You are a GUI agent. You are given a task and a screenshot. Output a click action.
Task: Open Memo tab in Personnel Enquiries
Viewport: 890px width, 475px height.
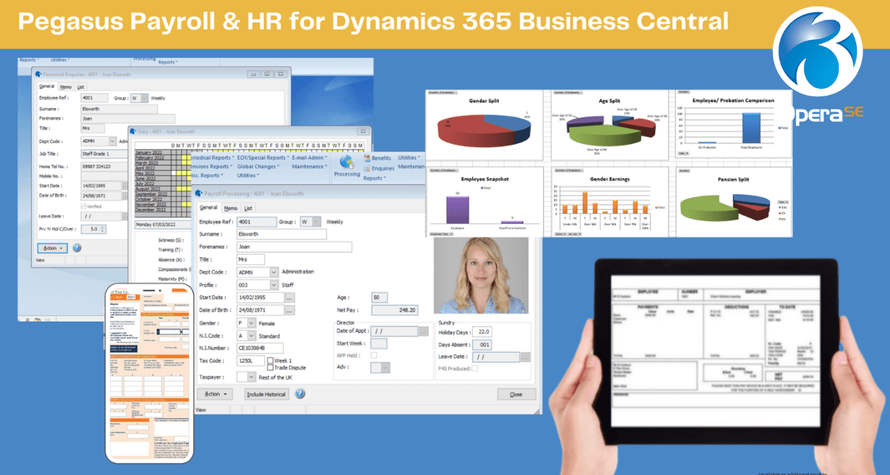point(65,87)
